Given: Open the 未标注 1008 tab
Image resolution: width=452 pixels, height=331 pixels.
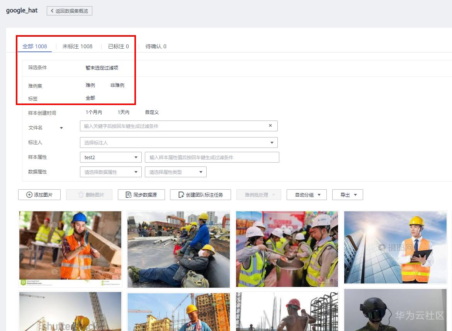Looking at the screenshot, I should 77,46.
